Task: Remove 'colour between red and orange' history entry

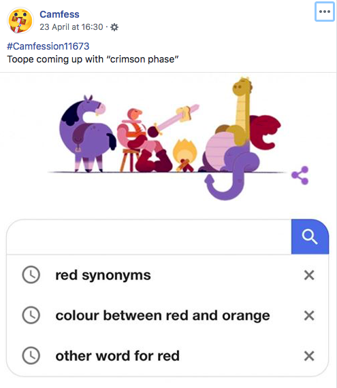Action: 309,315
